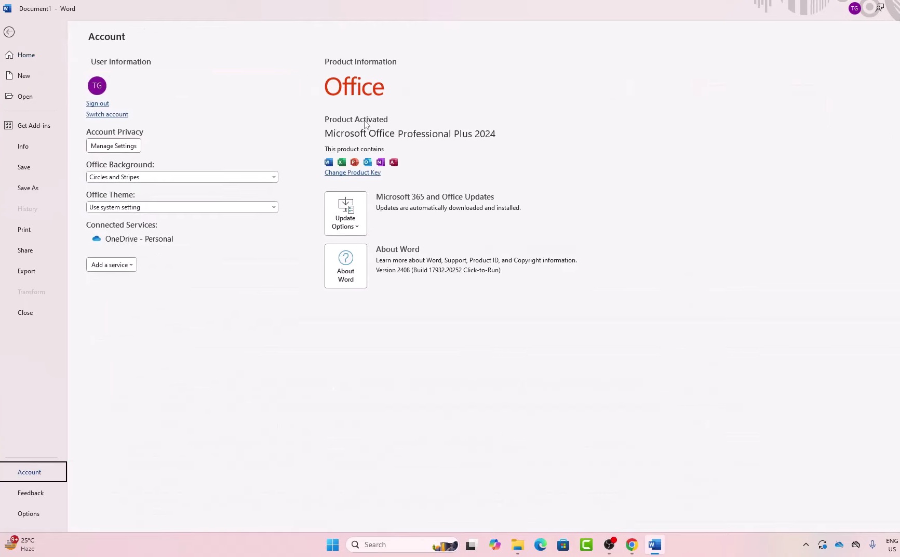Viewport: 900px width, 557px height.
Task: Open Feedback in the sidebar
Action: point(31,493)
